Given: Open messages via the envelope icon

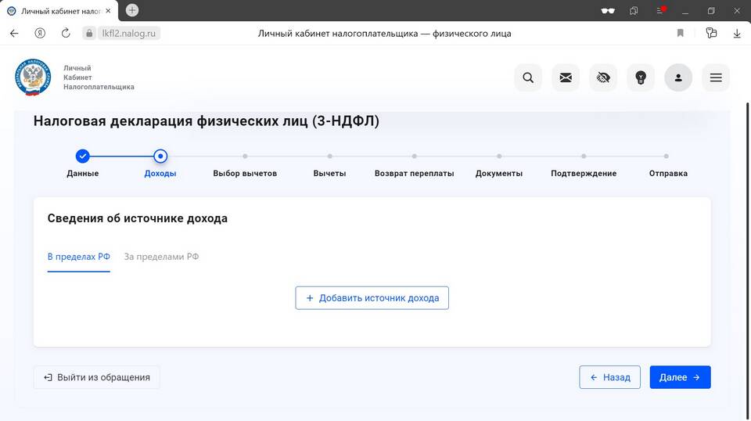Looking at the screenshot, I should click(566, 77).
